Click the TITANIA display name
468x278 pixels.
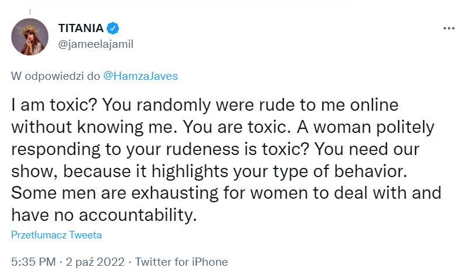(x=80, y=28)
